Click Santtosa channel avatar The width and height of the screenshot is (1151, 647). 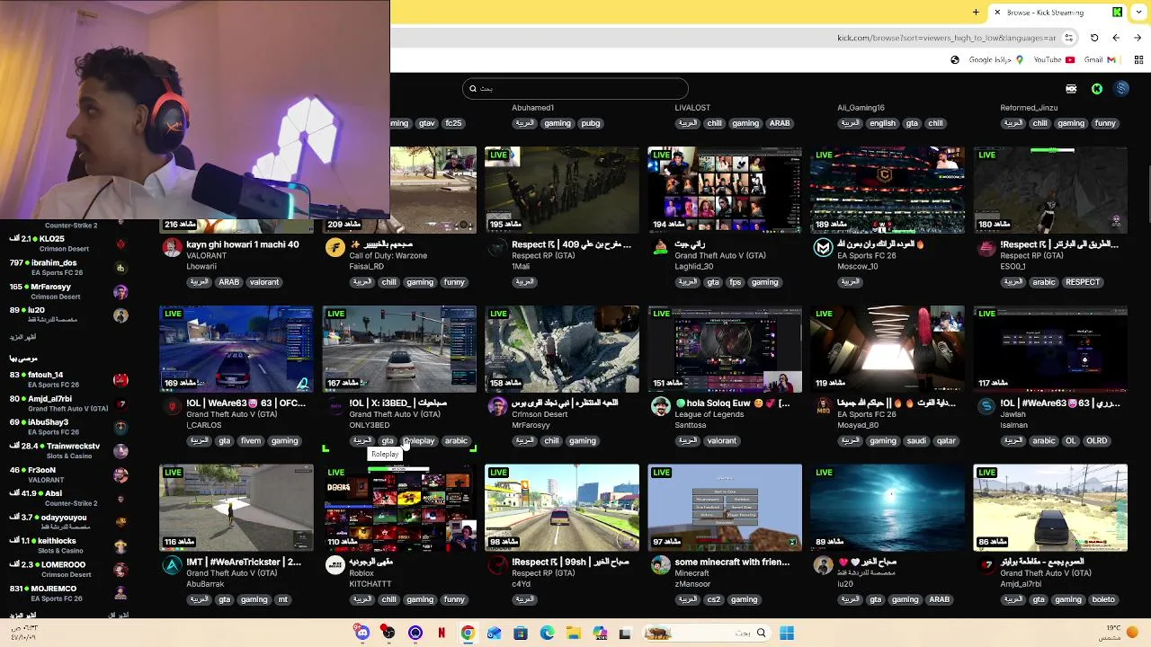[x=660, y=406]
